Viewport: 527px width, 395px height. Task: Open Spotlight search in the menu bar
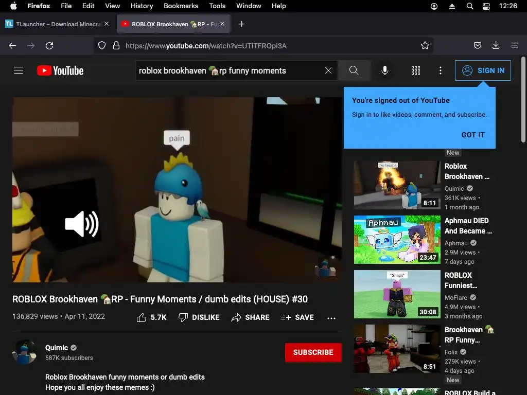pos(470,6)
